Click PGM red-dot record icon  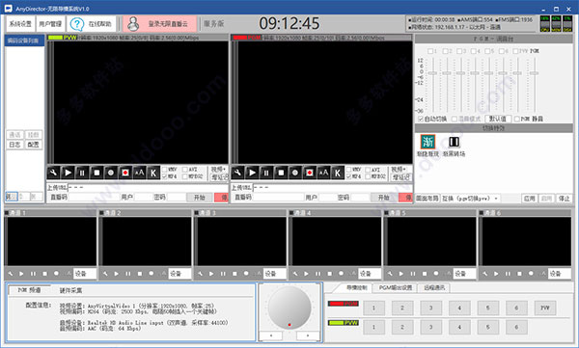(x=310, y=173)
